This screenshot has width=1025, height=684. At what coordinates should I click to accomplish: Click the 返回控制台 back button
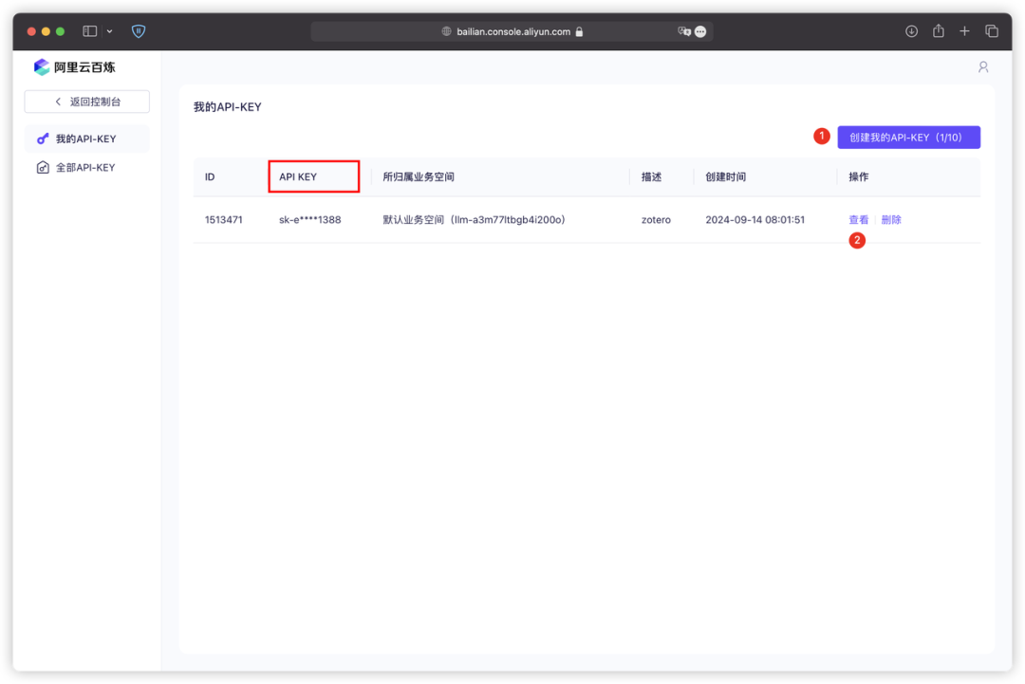[x=86, y=101]
